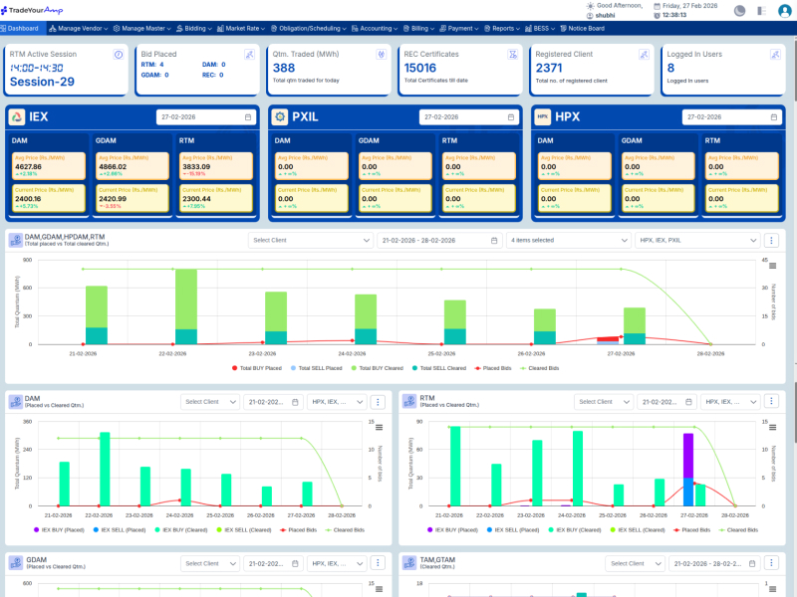797x597 pixels.
Task: Toggle main chart Placed Bids legend
Action: coord(493,368)
